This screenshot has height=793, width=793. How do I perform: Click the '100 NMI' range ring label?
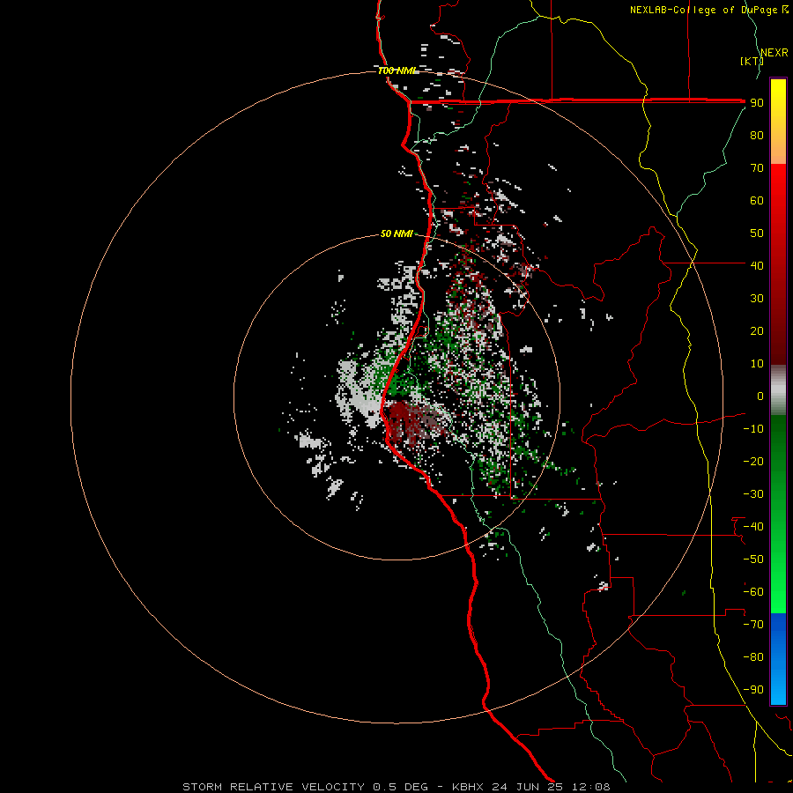pyautogui.click(x=397, y=70)
